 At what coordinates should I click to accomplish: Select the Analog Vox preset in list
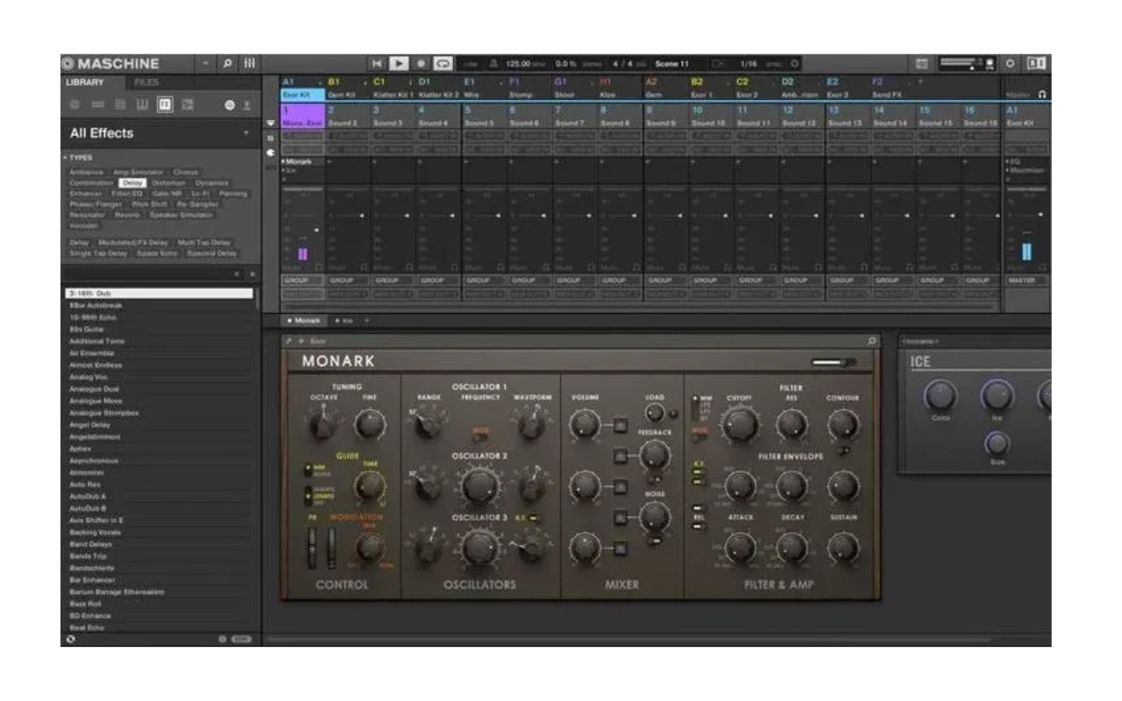pyautogui.click(x=90, y=377)
